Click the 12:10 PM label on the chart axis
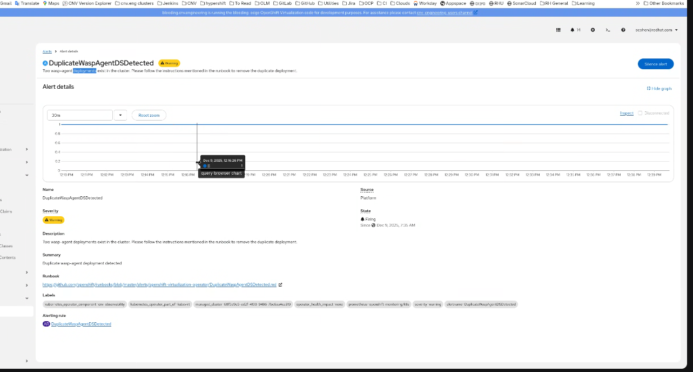This screenshot has width=693, height=372. pyautogui.click(x=66, y=175)
